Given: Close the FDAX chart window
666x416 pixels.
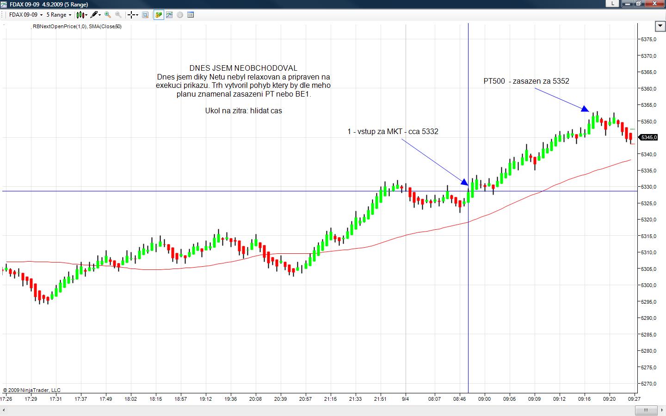Looking at the screenshot, I should click(655, 3).
